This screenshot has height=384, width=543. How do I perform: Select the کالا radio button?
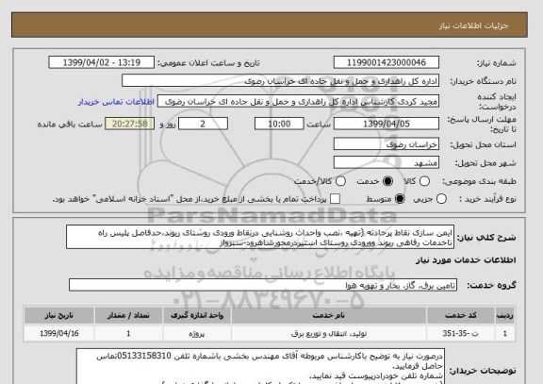(x=424, y=181)
